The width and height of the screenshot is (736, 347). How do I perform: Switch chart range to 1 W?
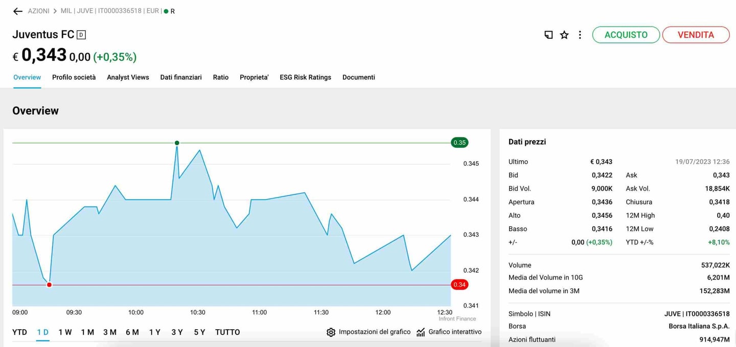coord(65,332)
